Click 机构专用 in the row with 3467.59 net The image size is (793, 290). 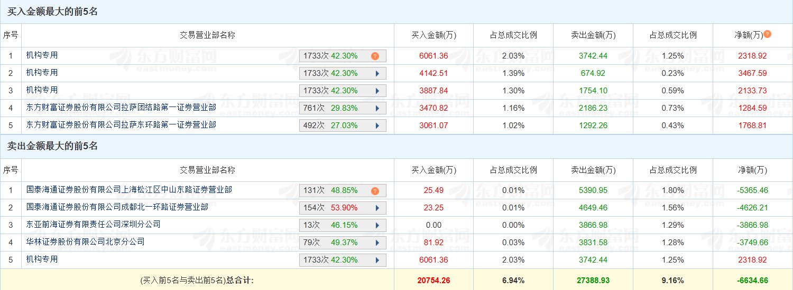(42, 73)
